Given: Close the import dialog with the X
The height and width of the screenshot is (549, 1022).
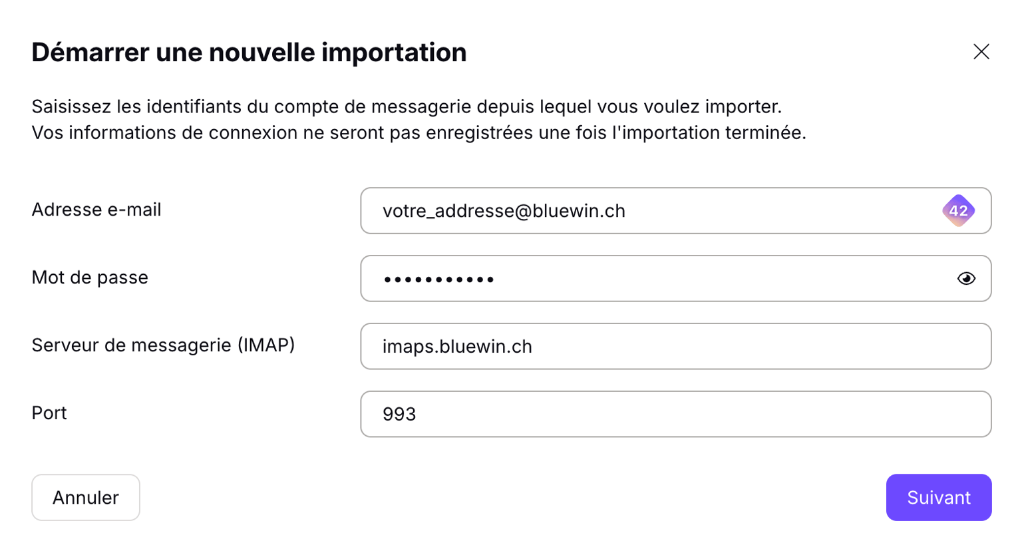Looking at the screenshot, I should coord(981,52).
